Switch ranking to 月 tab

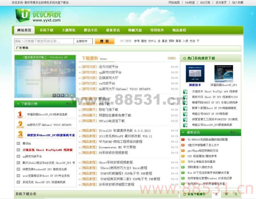(216, 194)
